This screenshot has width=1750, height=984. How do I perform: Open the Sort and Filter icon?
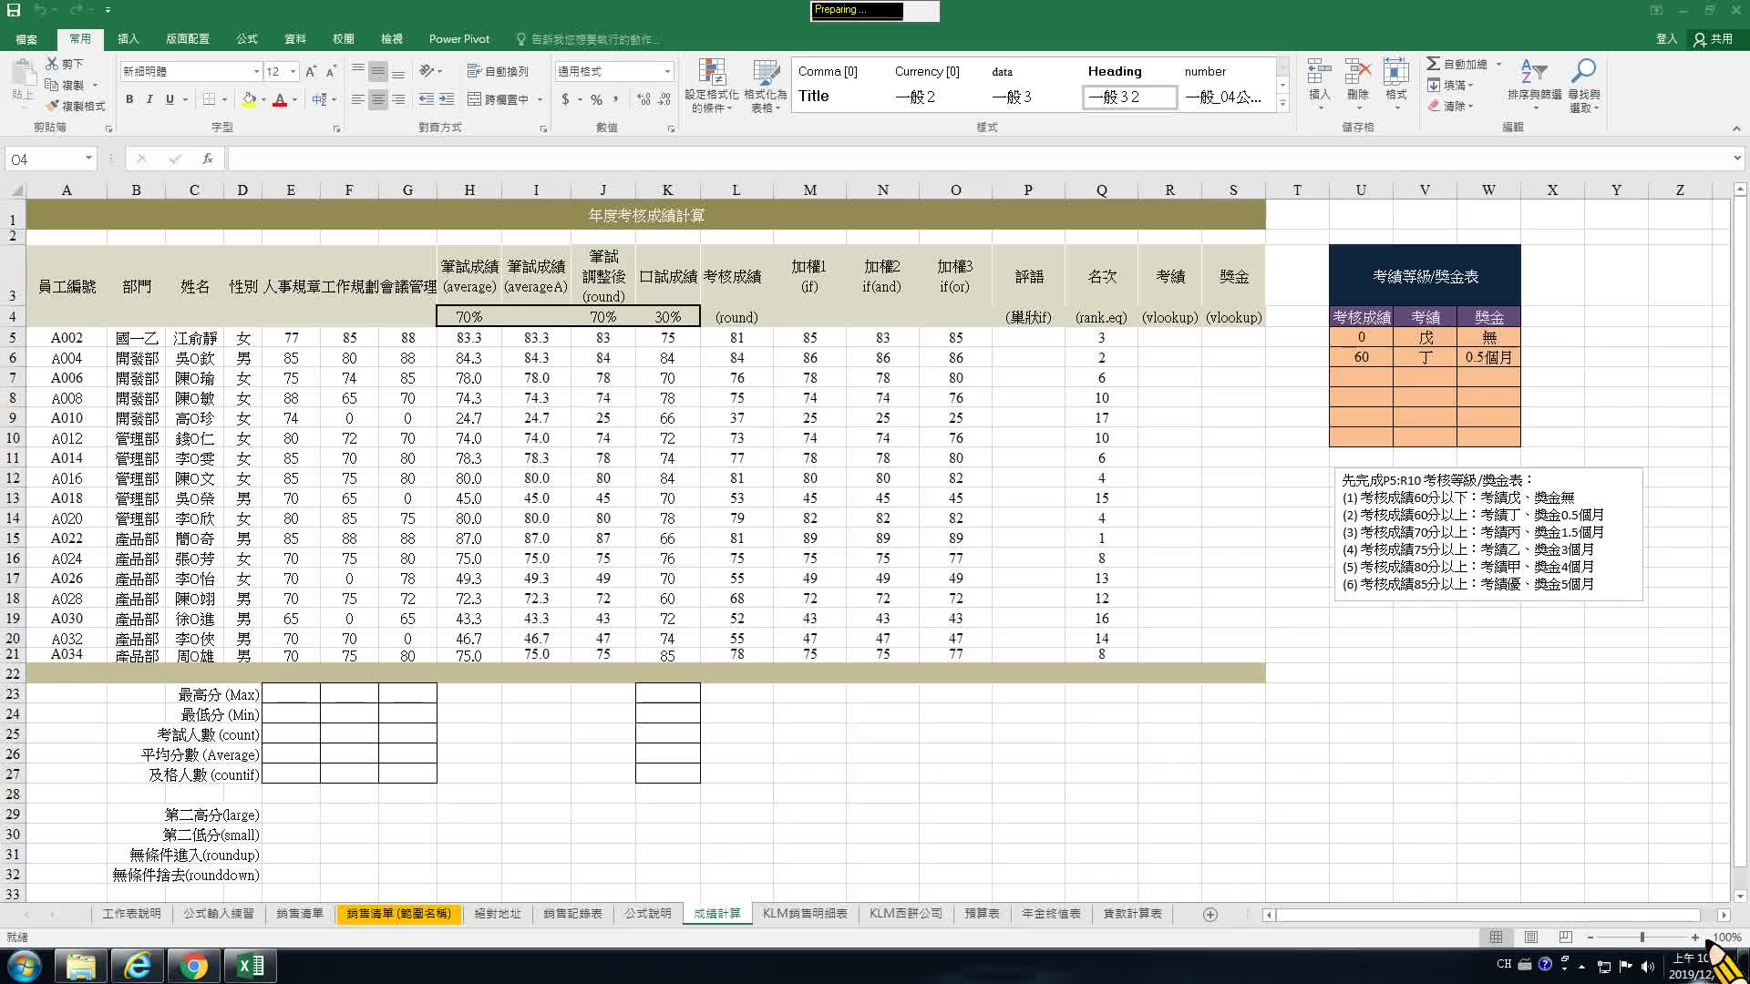[1534, 73]
